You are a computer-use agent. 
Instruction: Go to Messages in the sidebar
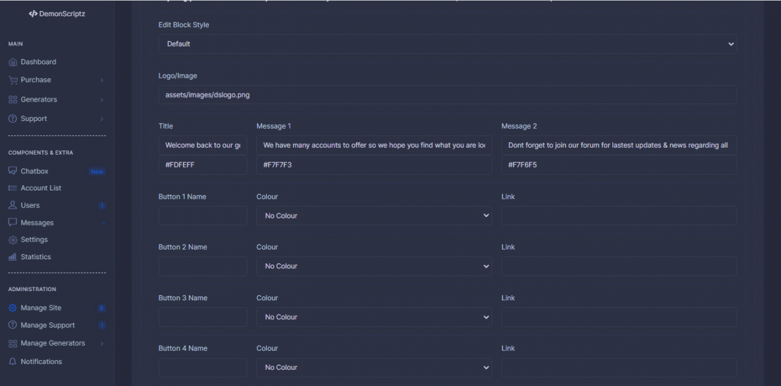tap(37, 223)
